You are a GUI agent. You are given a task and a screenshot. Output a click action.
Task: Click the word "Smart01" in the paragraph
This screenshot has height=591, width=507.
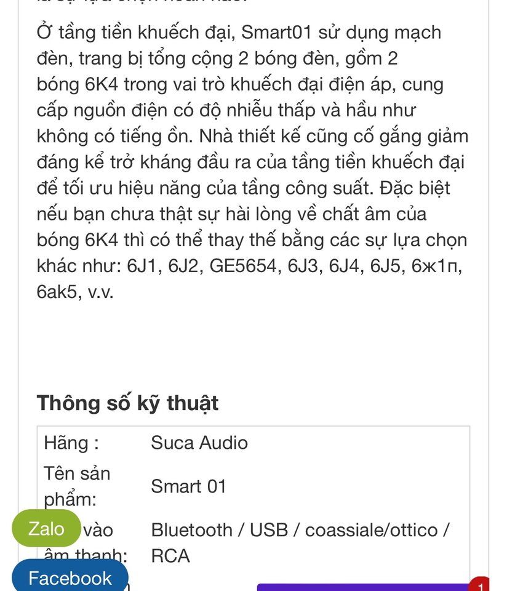click(x=276, y=33)
